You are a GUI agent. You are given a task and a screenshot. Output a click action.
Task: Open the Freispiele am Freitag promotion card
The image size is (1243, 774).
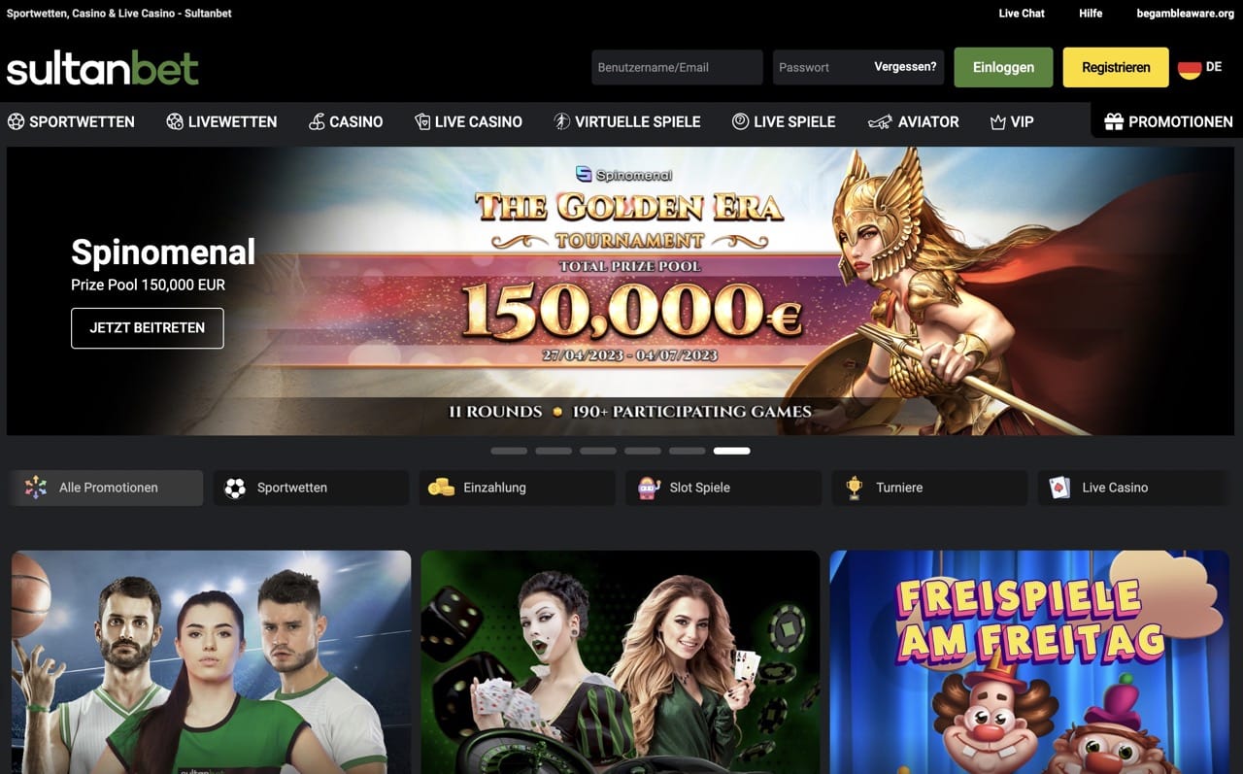point(1029,662)
